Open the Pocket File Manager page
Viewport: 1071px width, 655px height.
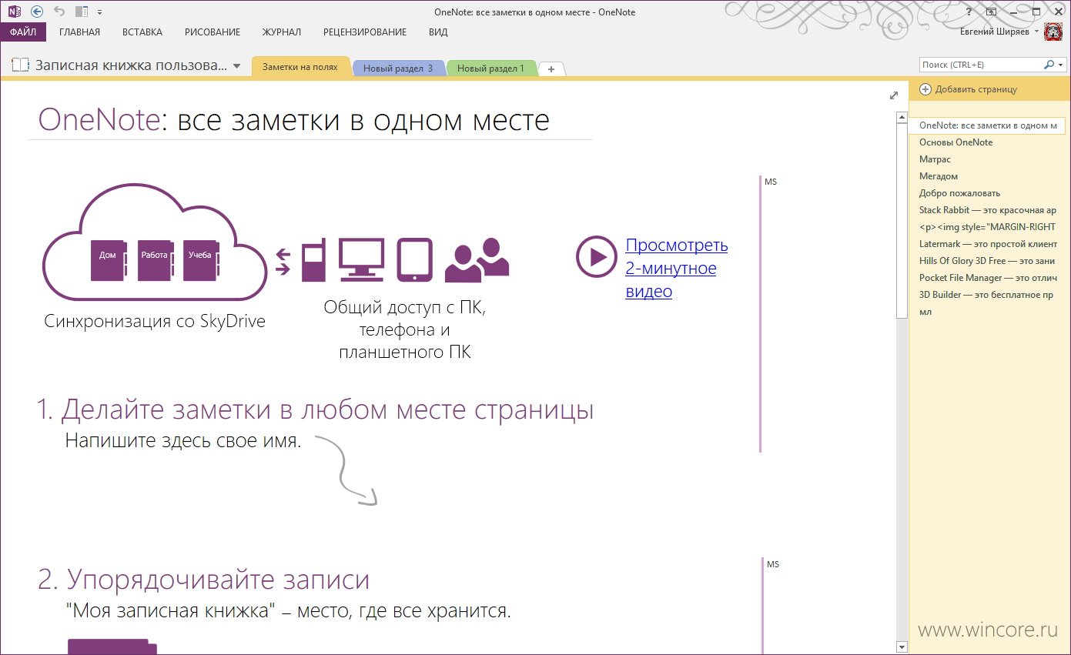(989, 278)
